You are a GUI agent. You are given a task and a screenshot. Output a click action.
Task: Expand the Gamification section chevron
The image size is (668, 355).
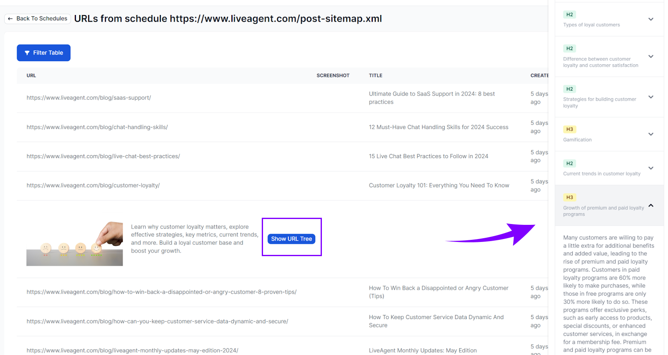651,134
